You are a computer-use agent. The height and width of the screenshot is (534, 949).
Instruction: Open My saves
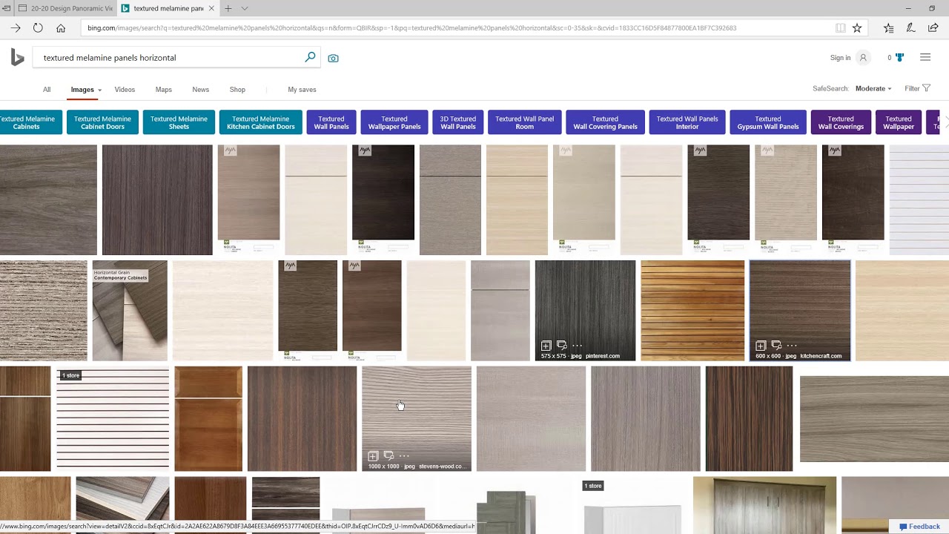(302, 90)
